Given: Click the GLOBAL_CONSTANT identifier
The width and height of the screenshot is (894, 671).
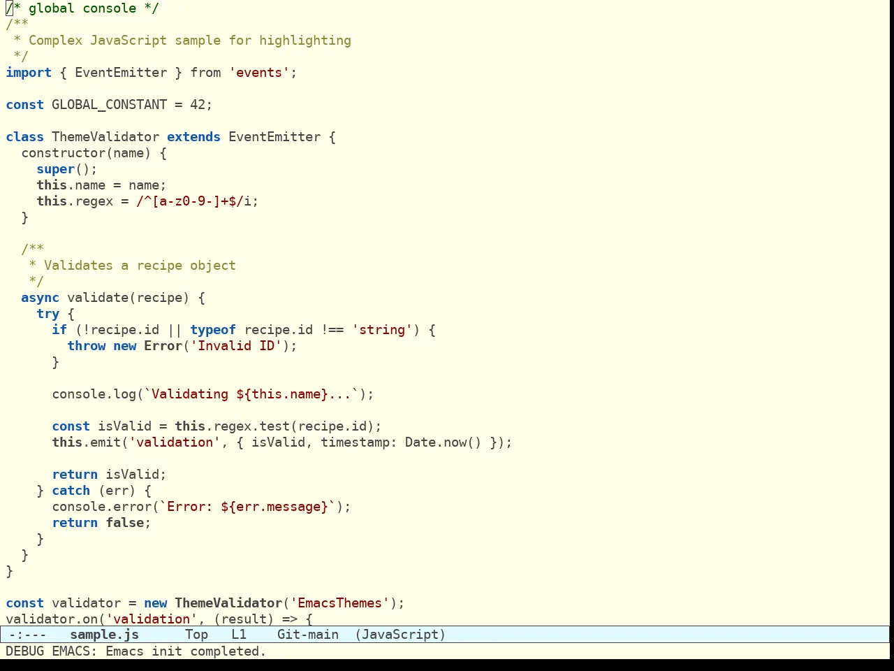Looking at the screenshot, I should click(109, 105).
